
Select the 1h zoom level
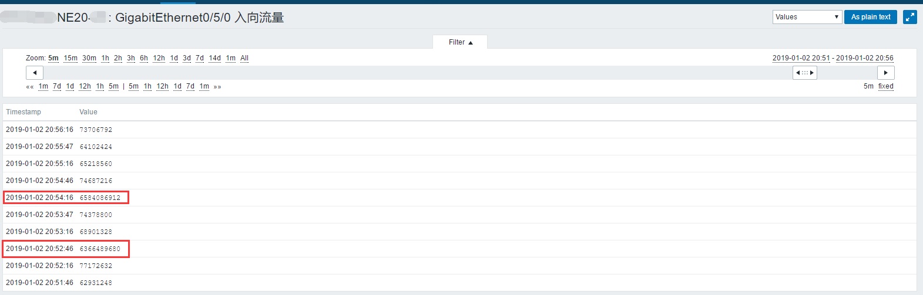pyautogui.click(x=105, y=58)
